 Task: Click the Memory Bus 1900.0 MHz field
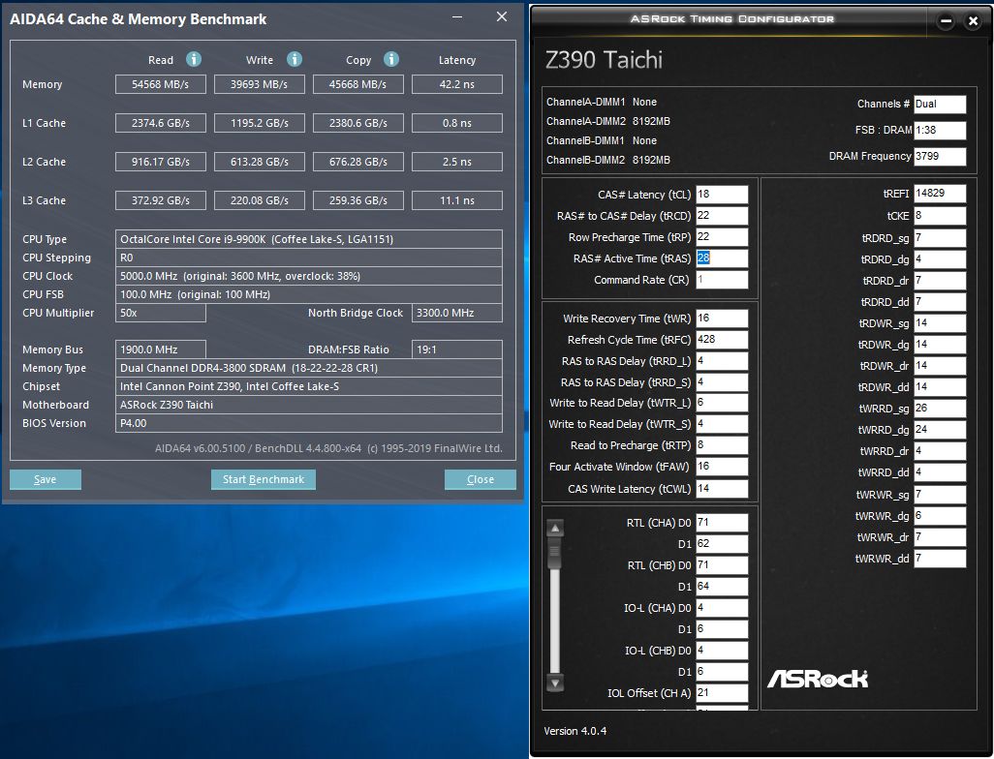click(161, 349)
